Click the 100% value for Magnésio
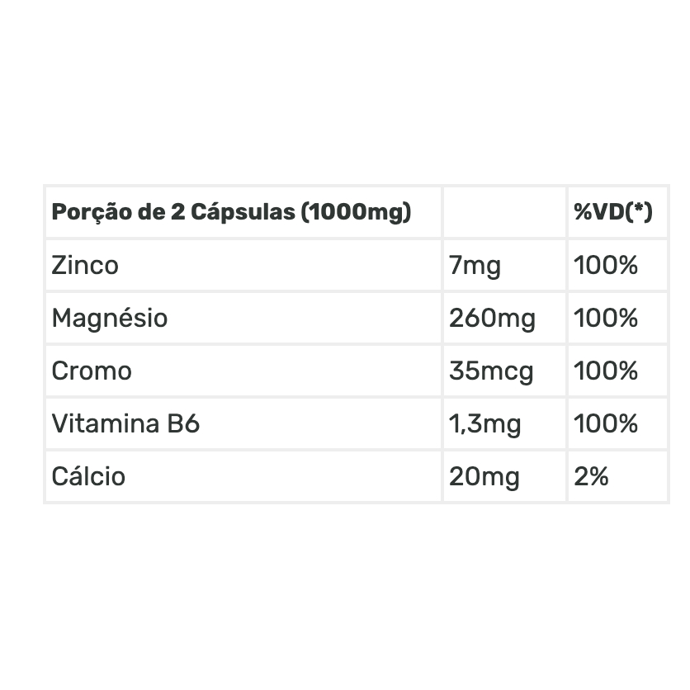The height and width of the screenshot is (690, 690). [x=606, y=318]
